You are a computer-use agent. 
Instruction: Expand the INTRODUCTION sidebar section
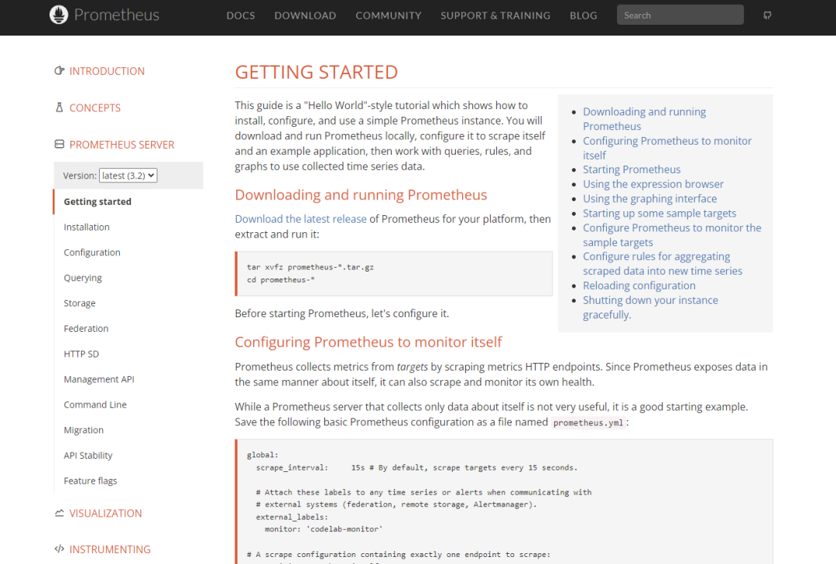[107, 71]
